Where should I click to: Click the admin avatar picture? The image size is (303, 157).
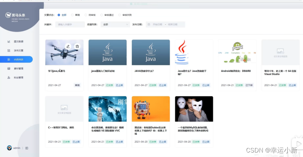(x=9, y=148)
